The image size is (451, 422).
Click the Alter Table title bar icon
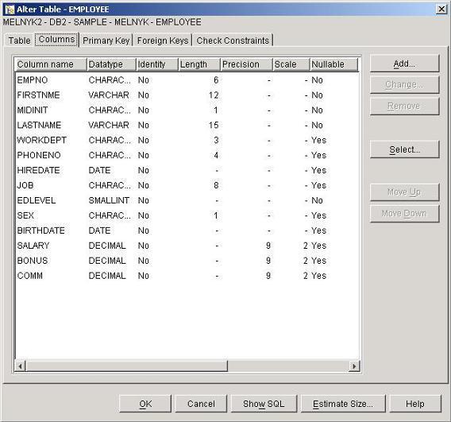(10, 10)
